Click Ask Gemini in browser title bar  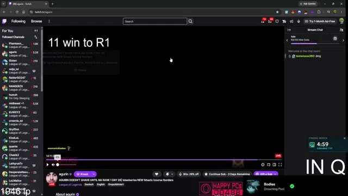[x=308, y=4]
